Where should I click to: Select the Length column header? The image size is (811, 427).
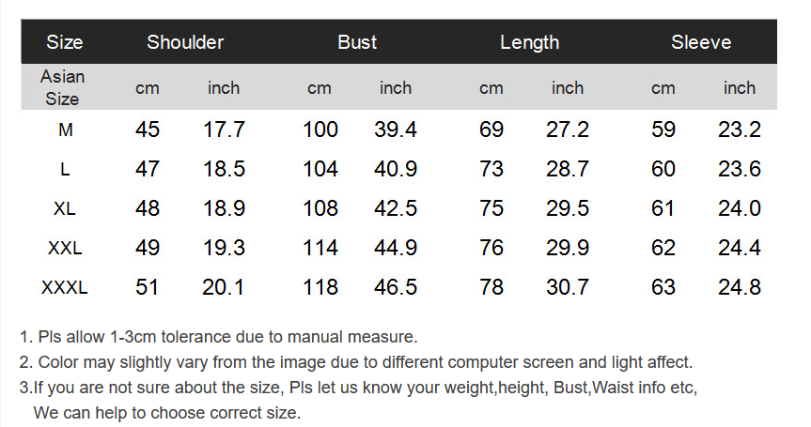tap(530, 42)
